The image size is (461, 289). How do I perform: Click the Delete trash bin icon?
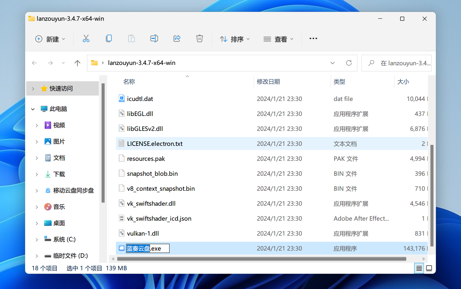(x=199, y=39)
